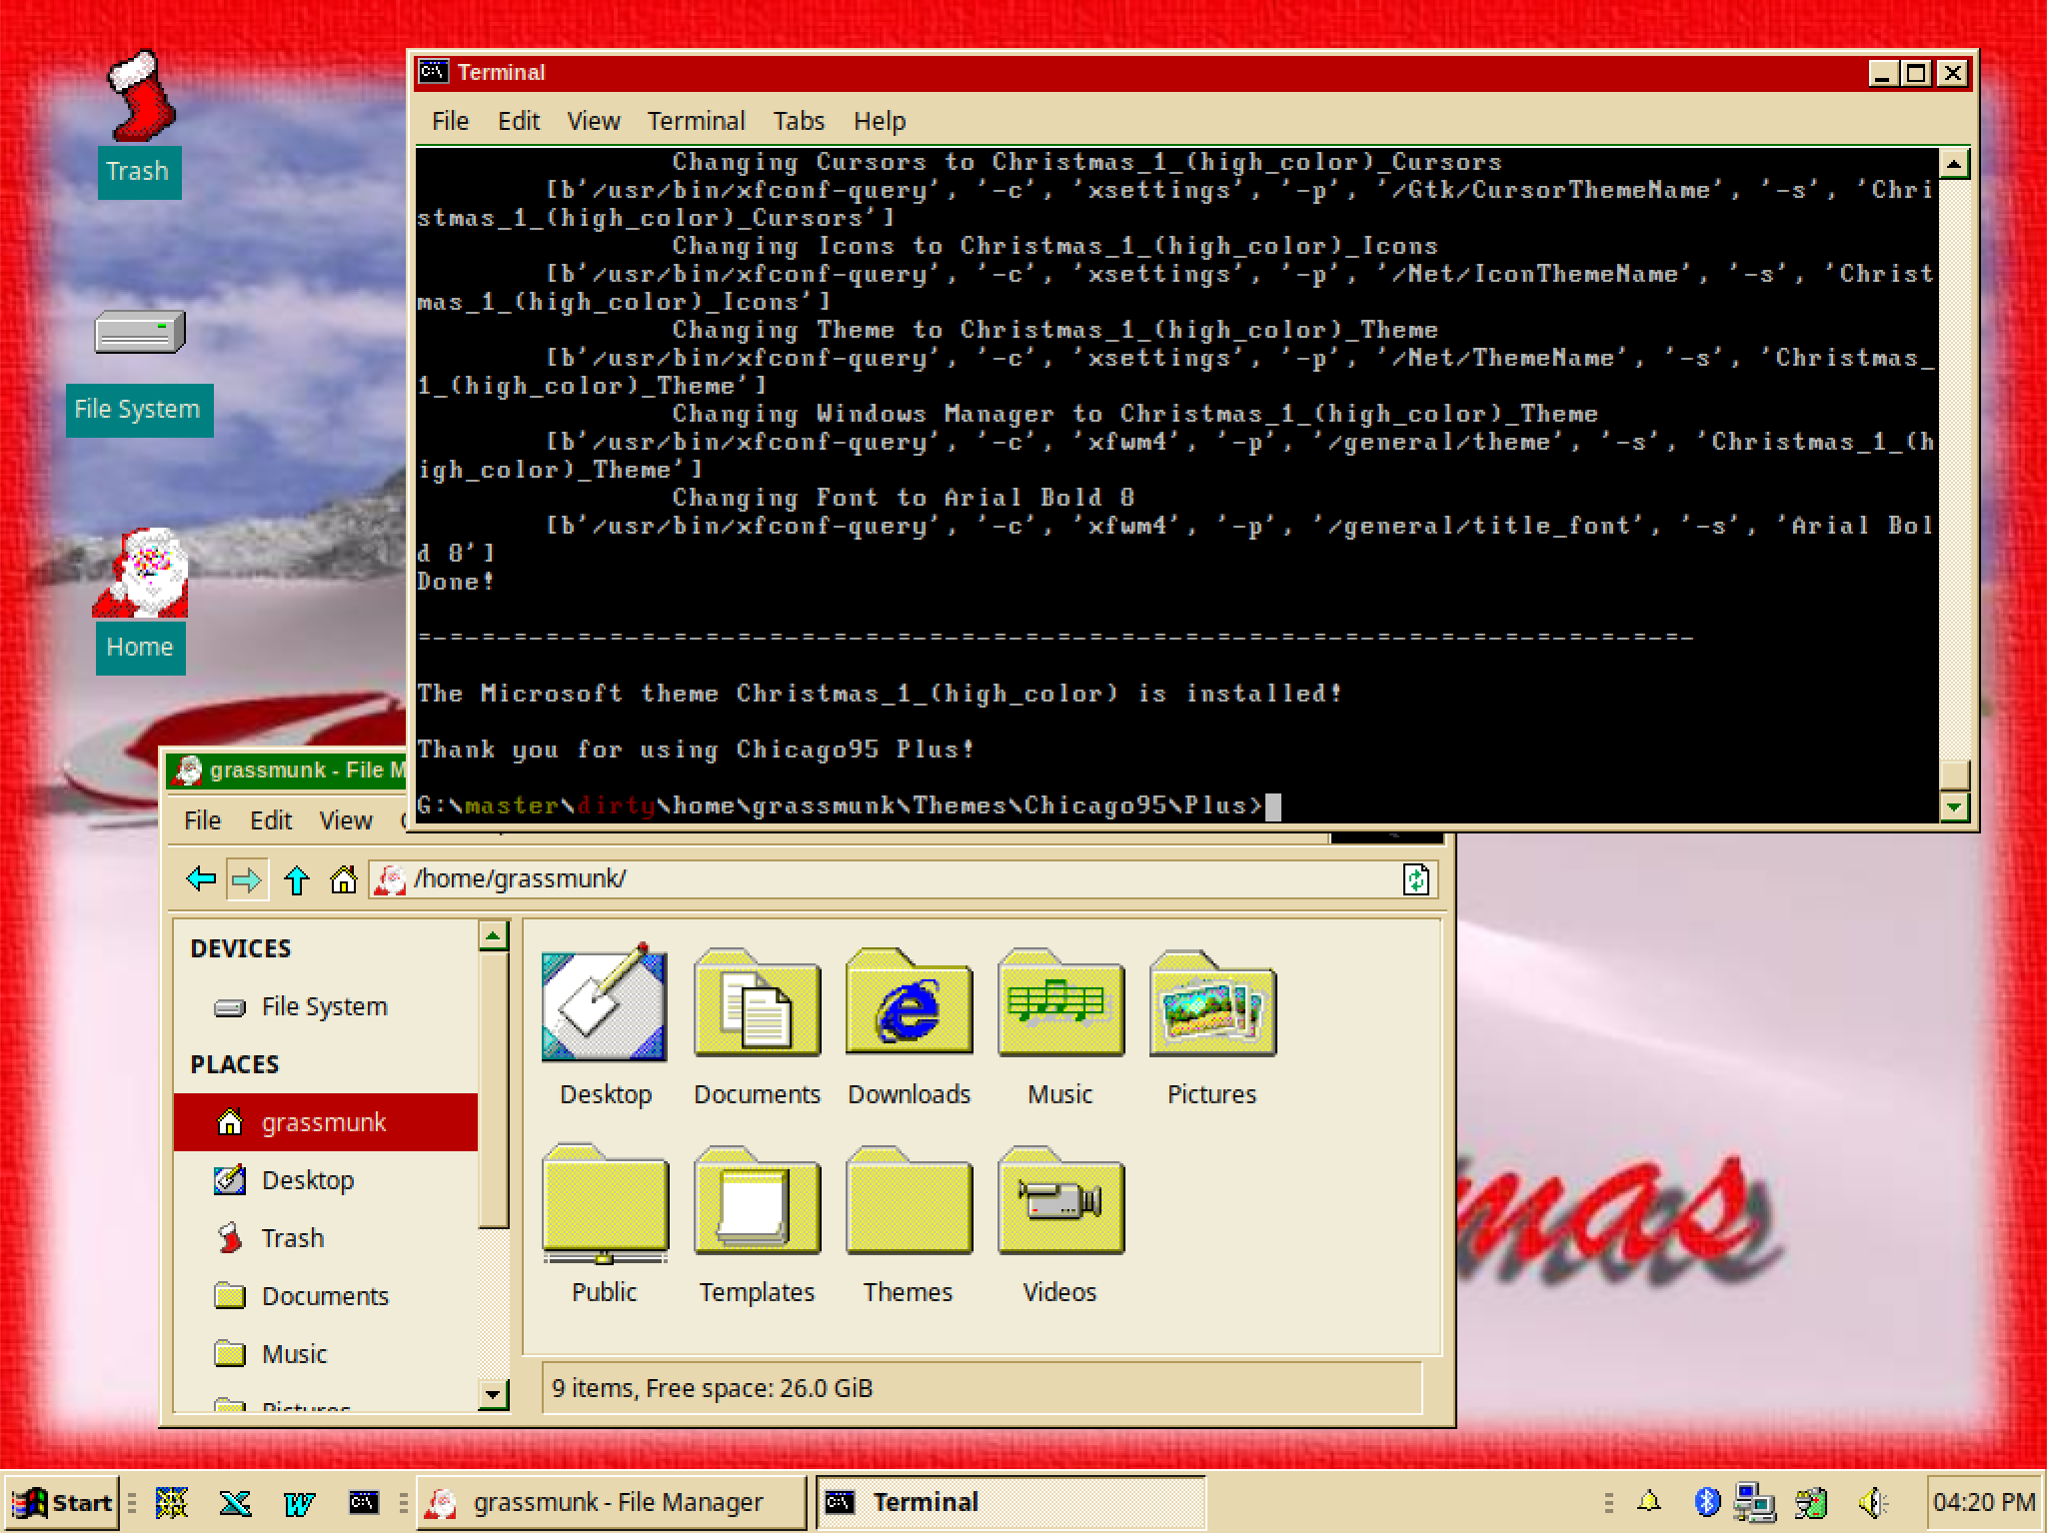Open network connections tray icon
The width and height of the screenshot is (2047, 1533).
(1755, 1501)
